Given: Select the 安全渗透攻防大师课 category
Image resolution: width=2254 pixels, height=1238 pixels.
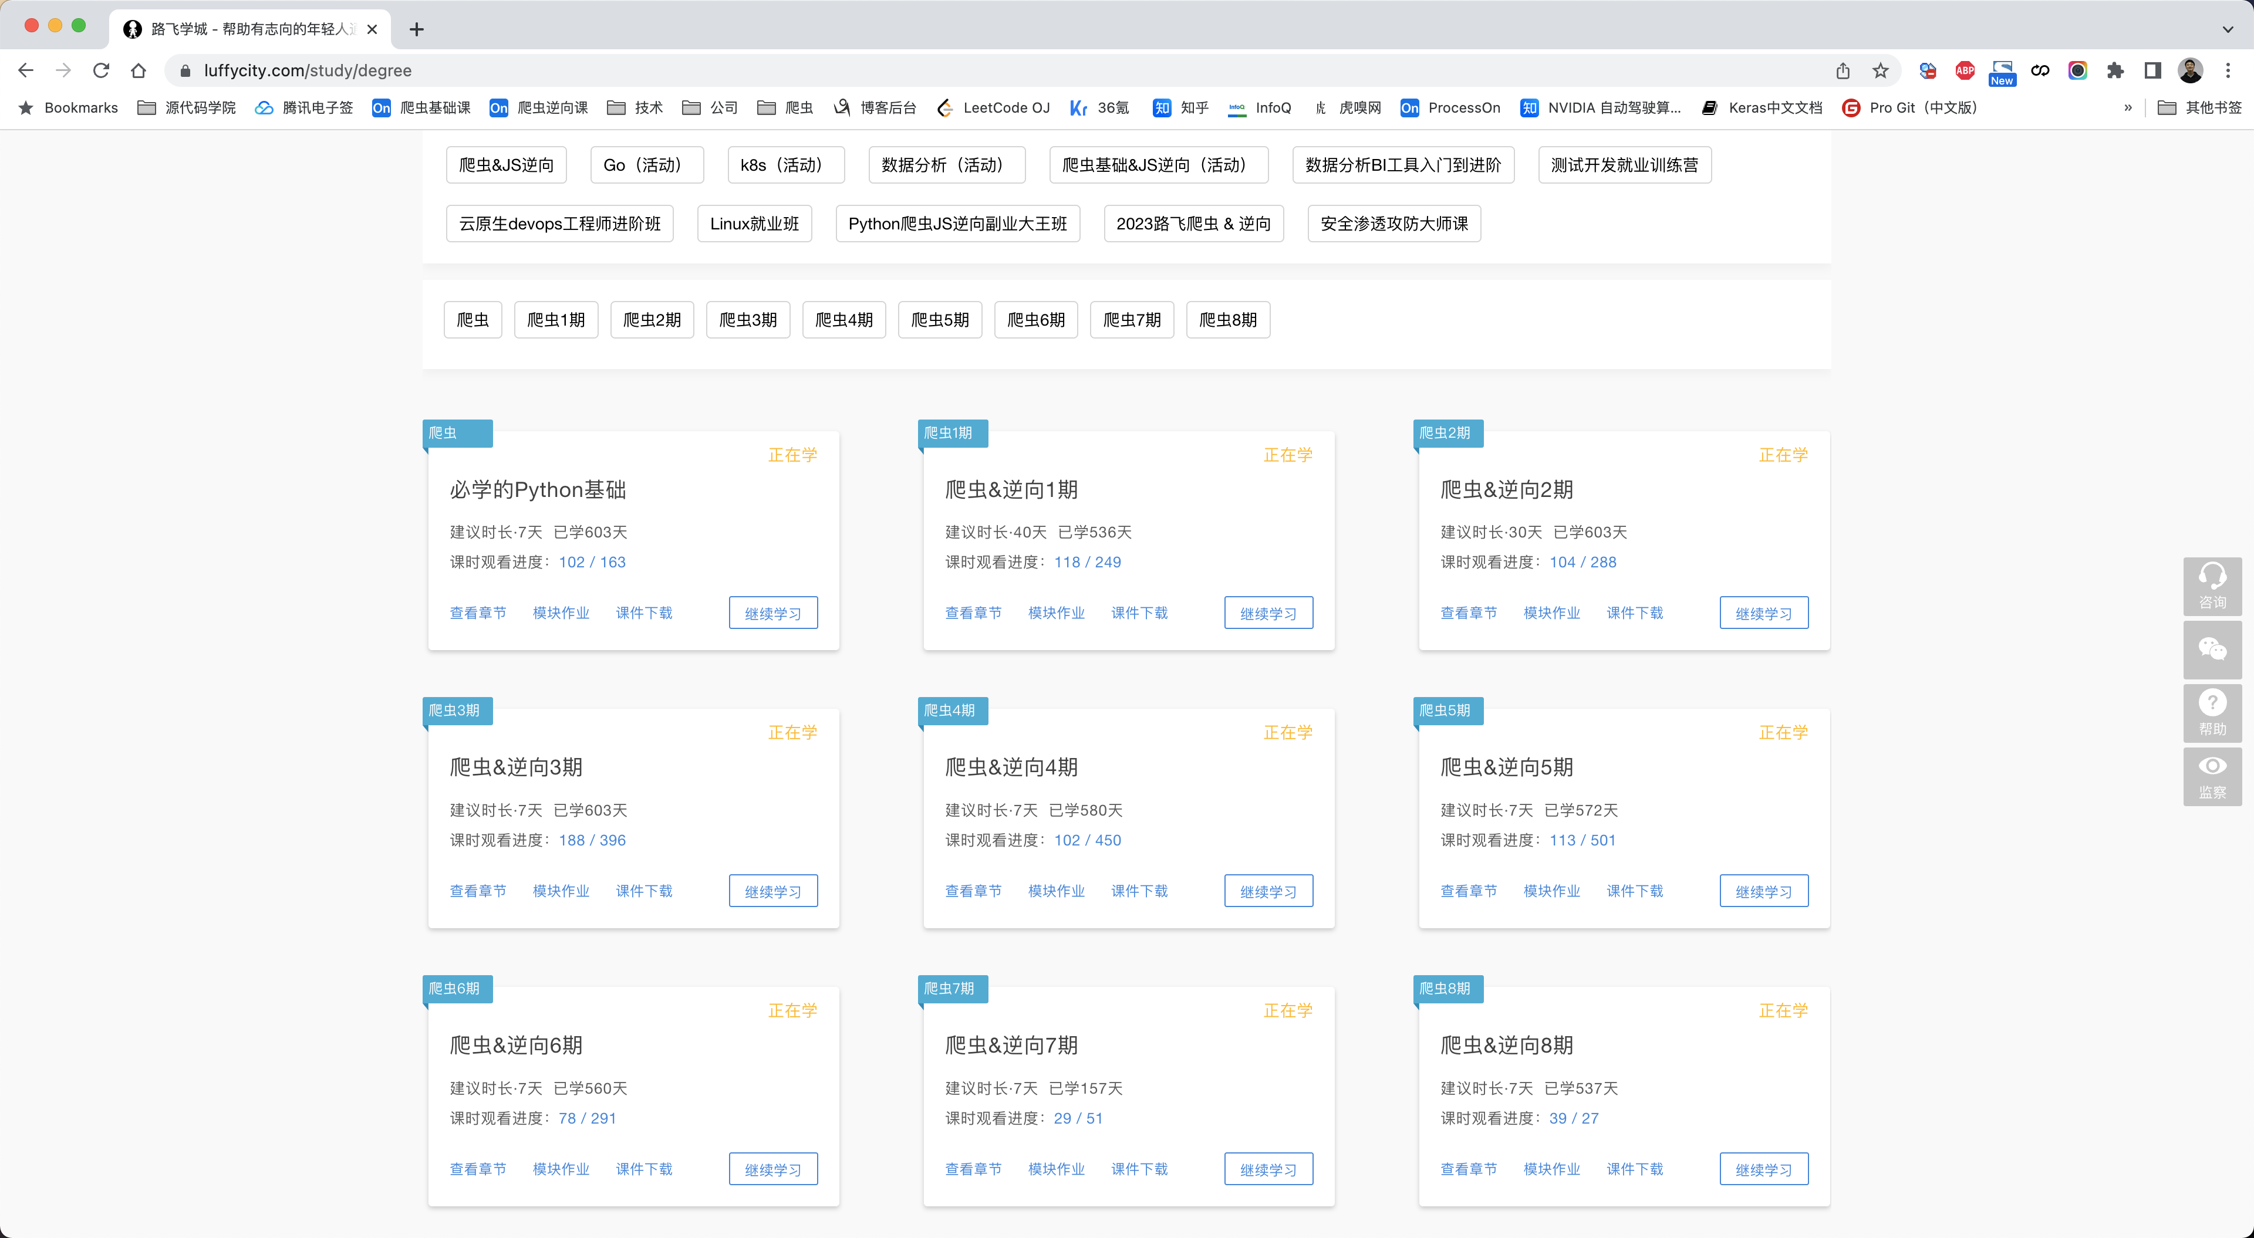Looking at the screenshot, I should 1394,223.
